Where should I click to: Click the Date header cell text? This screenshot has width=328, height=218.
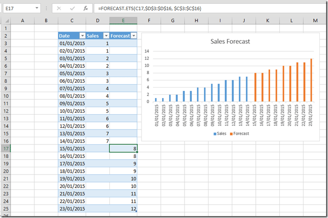pyautogui.click(x=64, y=36)
